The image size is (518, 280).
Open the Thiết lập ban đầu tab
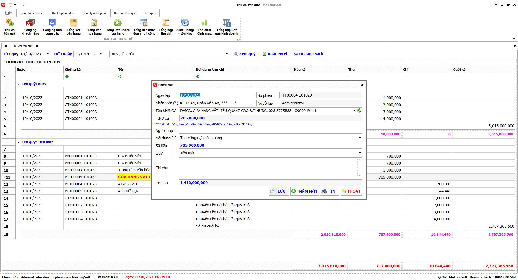tap(63, 13)
